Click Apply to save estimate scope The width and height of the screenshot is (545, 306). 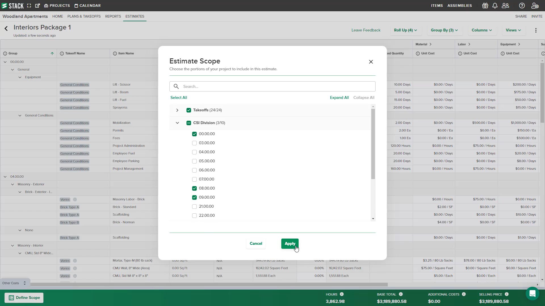tap(290, 243)
